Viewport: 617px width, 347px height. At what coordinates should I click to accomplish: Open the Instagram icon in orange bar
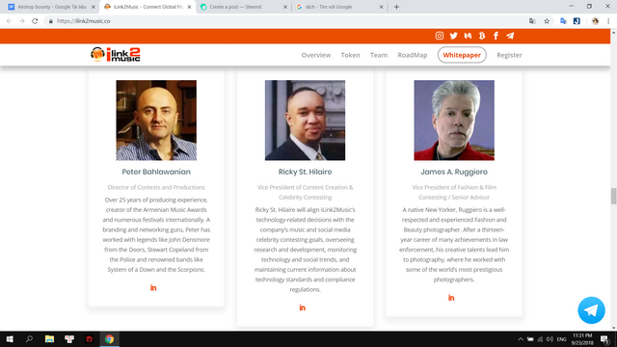click(440, 36)
